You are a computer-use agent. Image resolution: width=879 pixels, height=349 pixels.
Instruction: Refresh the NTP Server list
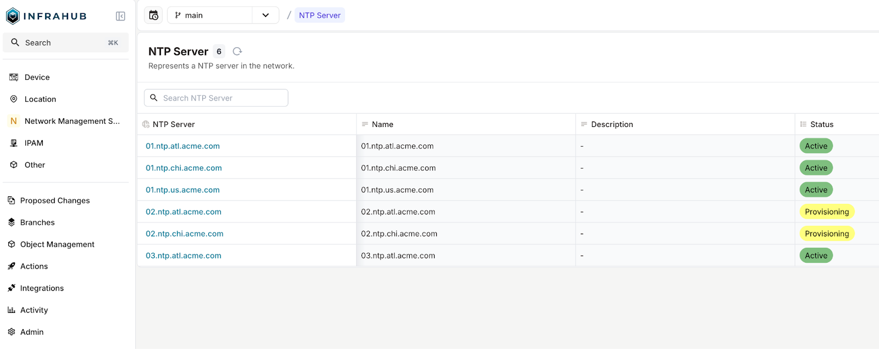coord(237,51)
